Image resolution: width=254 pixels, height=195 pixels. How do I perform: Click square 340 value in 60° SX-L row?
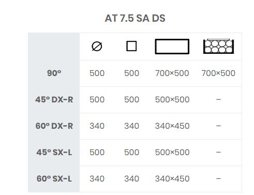(131, 178)
